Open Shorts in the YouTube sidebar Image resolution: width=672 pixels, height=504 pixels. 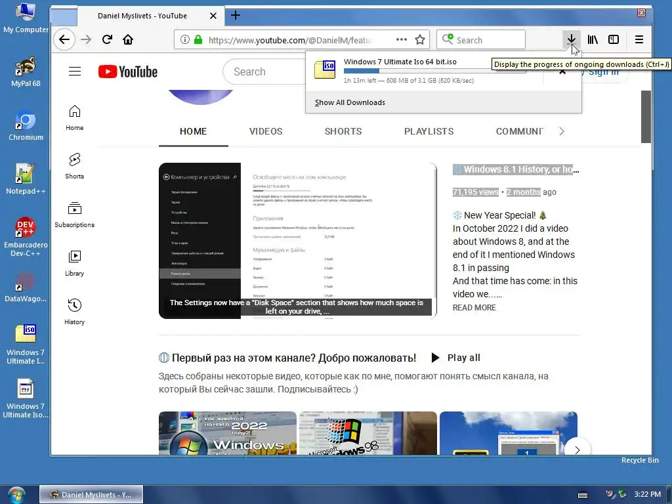[x=75, y=166]
